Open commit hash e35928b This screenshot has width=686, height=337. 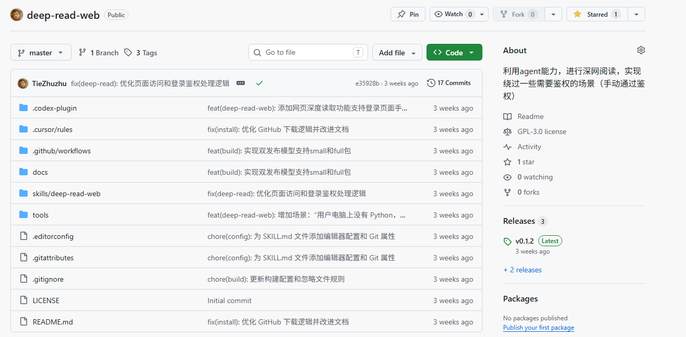coord(368,83)
